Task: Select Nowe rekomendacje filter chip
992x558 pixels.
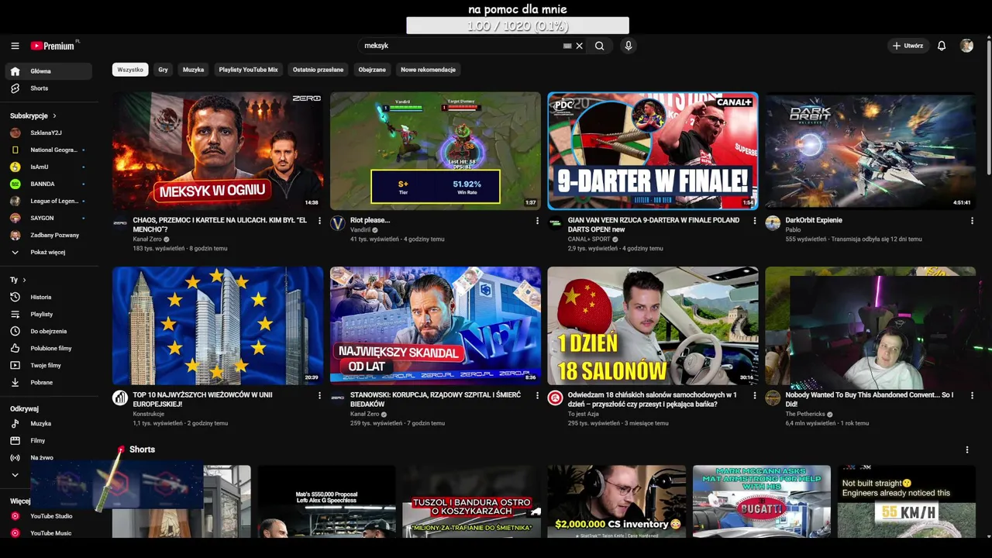Action: click(x=428, y=70)
